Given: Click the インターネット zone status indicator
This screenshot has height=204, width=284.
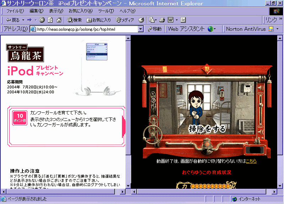Looking at the screenshot, I should click(x=246, y=199).
